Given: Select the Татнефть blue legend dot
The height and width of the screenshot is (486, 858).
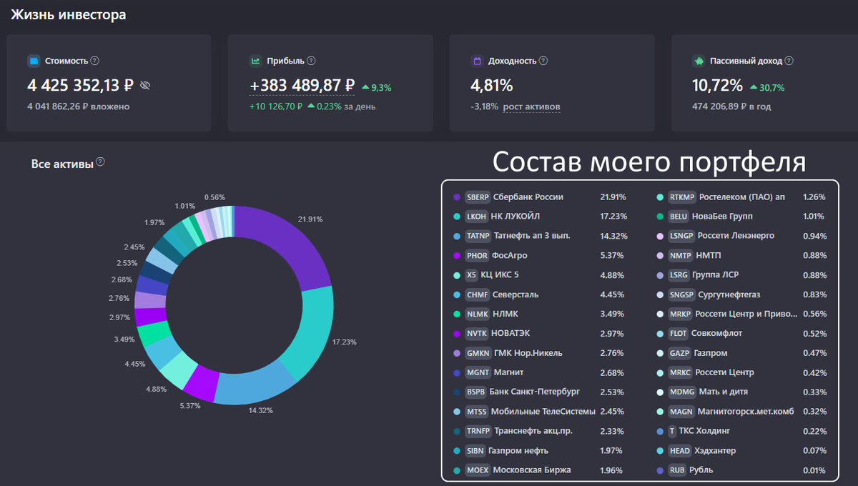Looking at the screenshot, I should [456, 236].
